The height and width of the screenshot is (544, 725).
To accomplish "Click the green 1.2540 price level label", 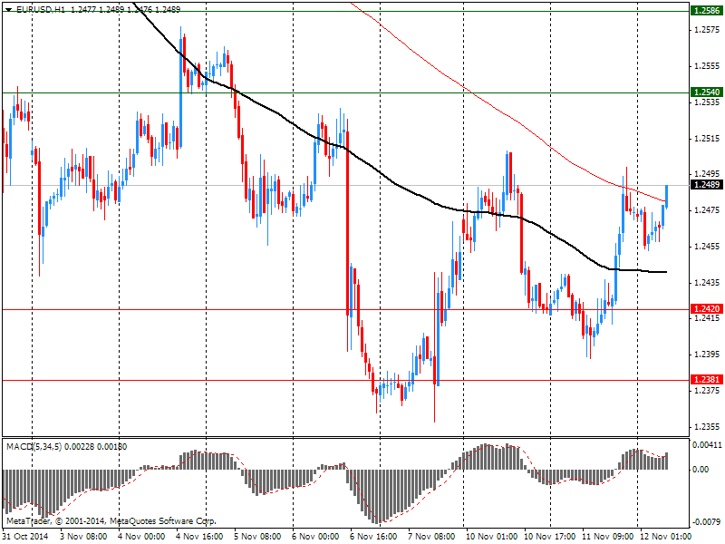I will point(706,92).
